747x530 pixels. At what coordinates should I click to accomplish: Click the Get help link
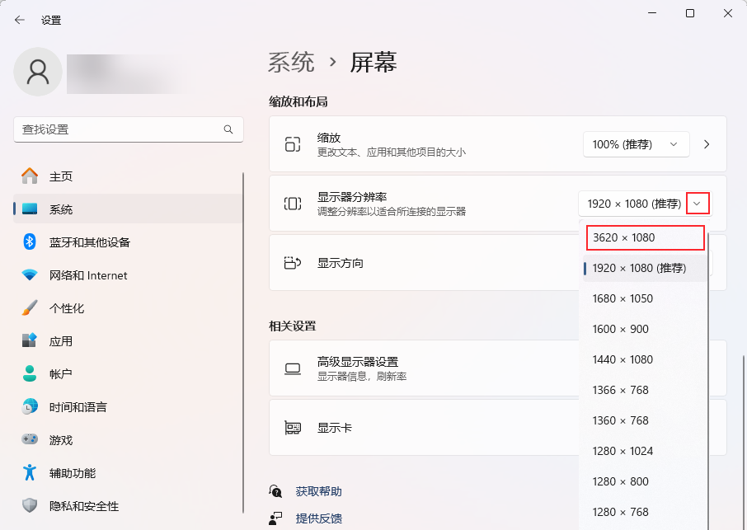click(x=318, y=491)
